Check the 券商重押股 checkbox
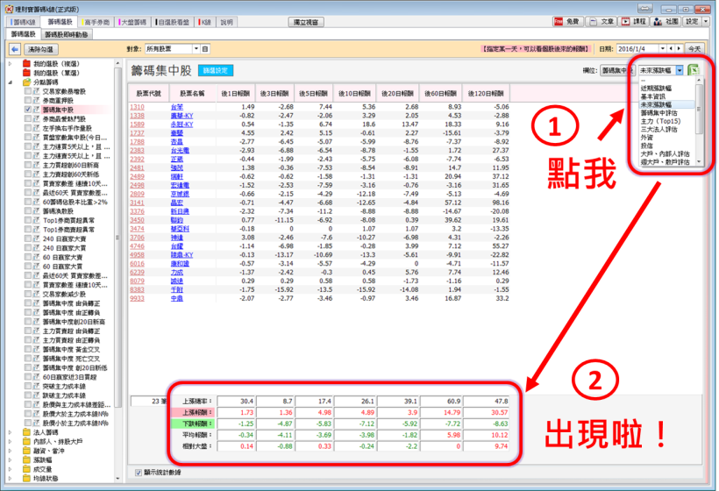The image size is (719, 491). pos(28,101)
